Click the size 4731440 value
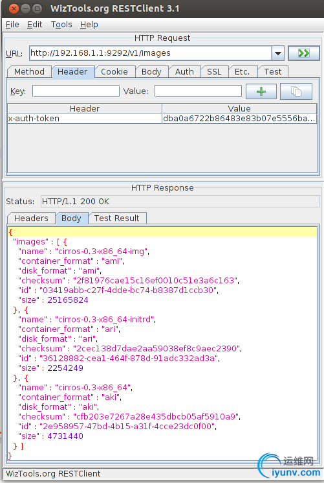This screenshot has height=483, width=324. click(65, 436)
